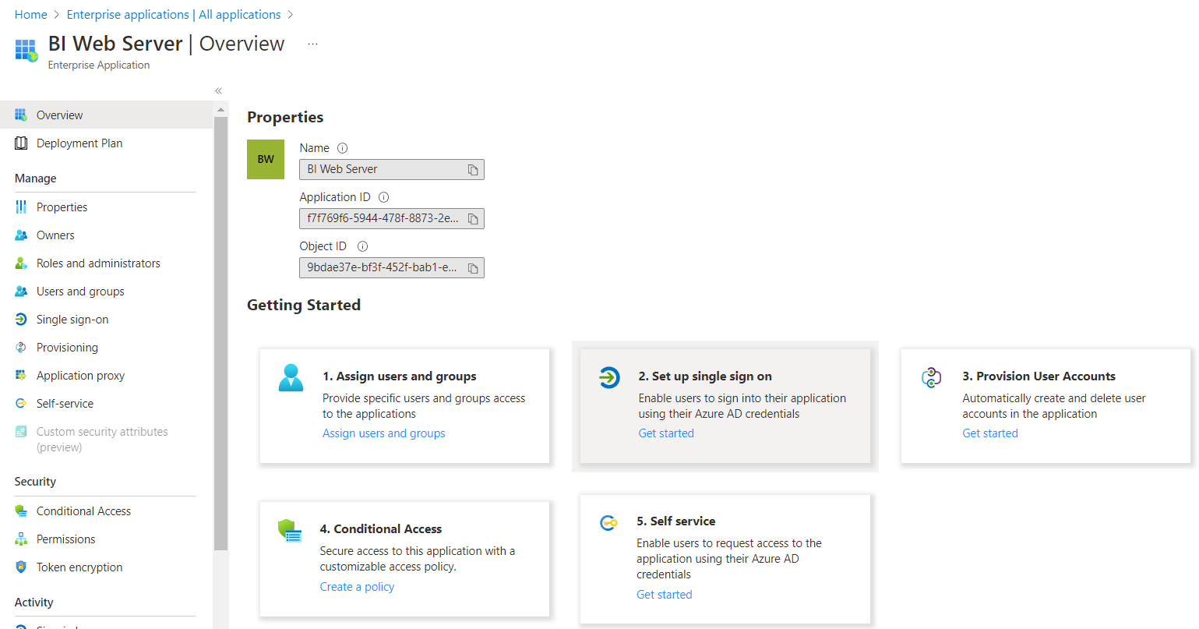
Task: Click Get started under Self service
Action: (x=664, y=595)
